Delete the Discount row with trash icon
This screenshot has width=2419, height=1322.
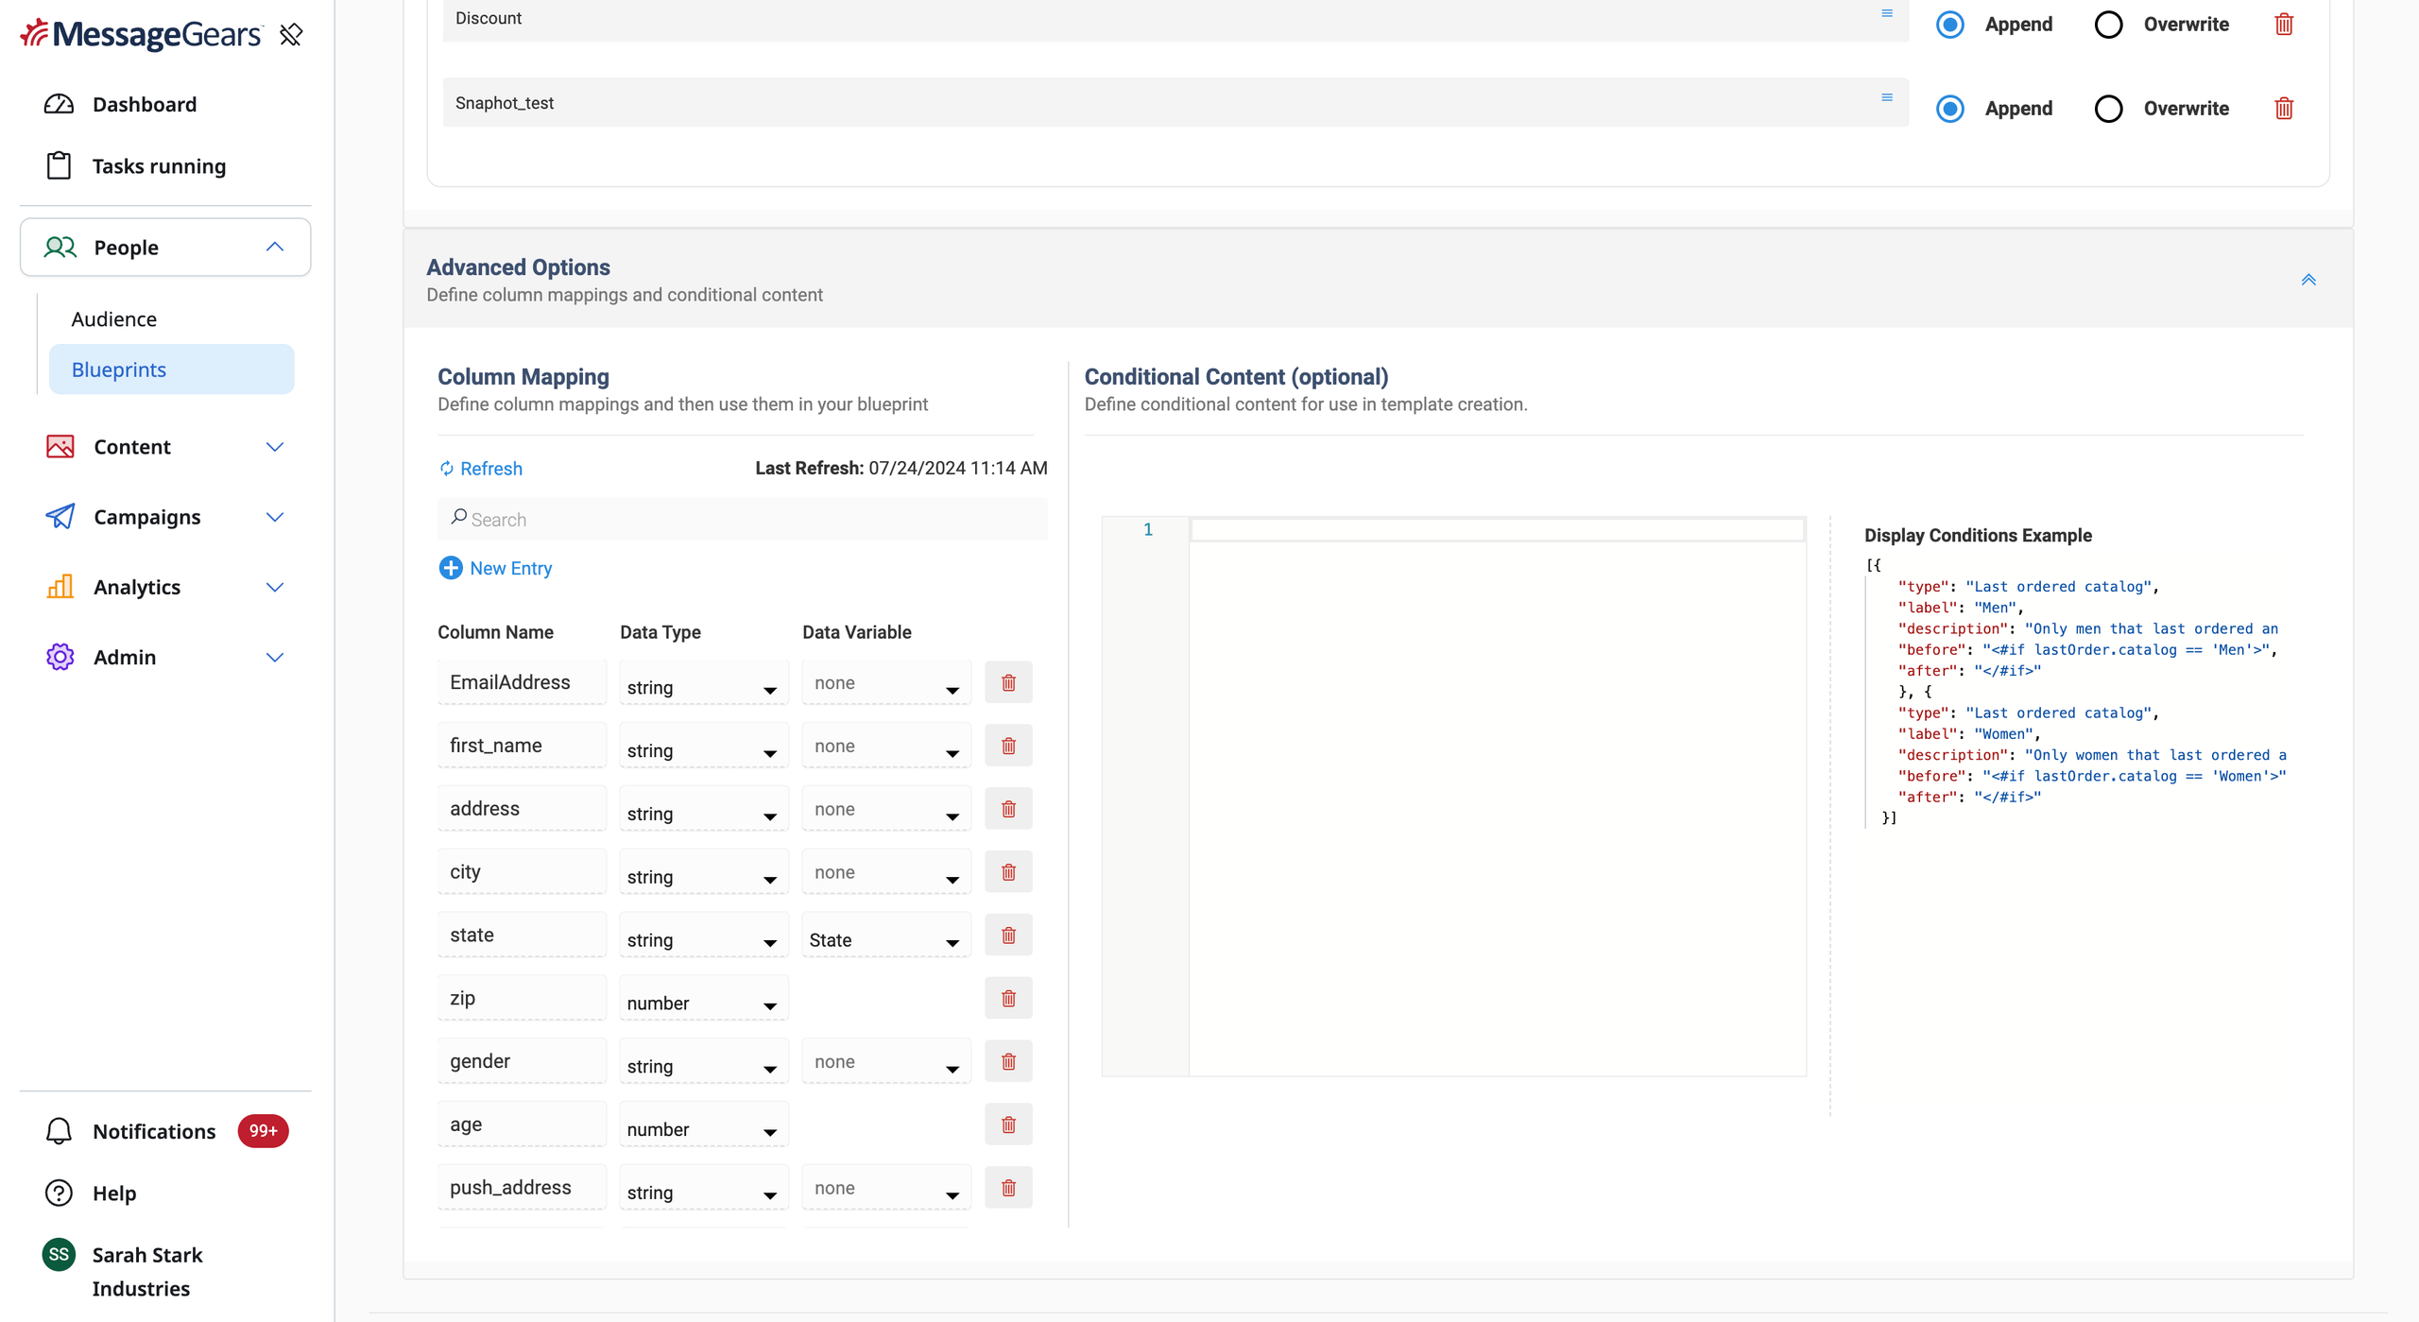[x=2284, y=24]
